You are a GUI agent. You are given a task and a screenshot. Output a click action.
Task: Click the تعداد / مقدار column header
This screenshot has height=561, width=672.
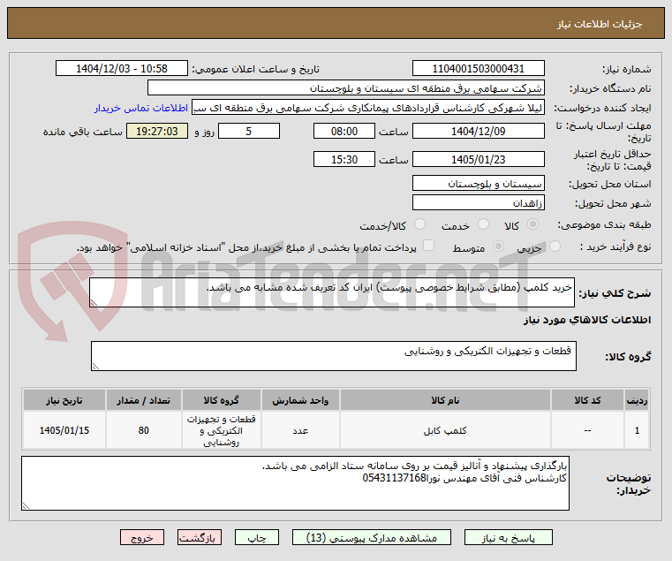coord(144,400)
